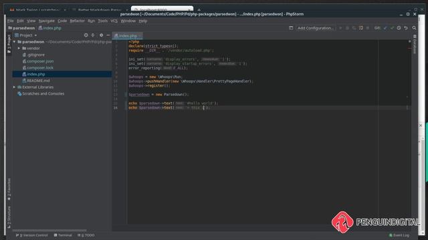The height and width of the screenshot is (240, 428).
Task: Click the localhost:8000 browser tab behind PhpStorm
Action: click(162, 9)
